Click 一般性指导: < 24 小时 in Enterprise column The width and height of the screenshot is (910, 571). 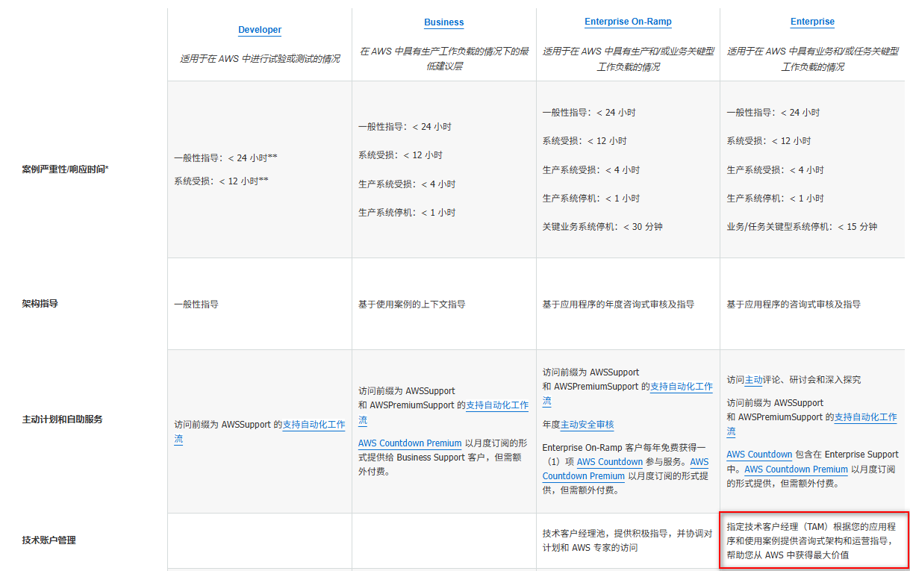[x=773, y=113]
